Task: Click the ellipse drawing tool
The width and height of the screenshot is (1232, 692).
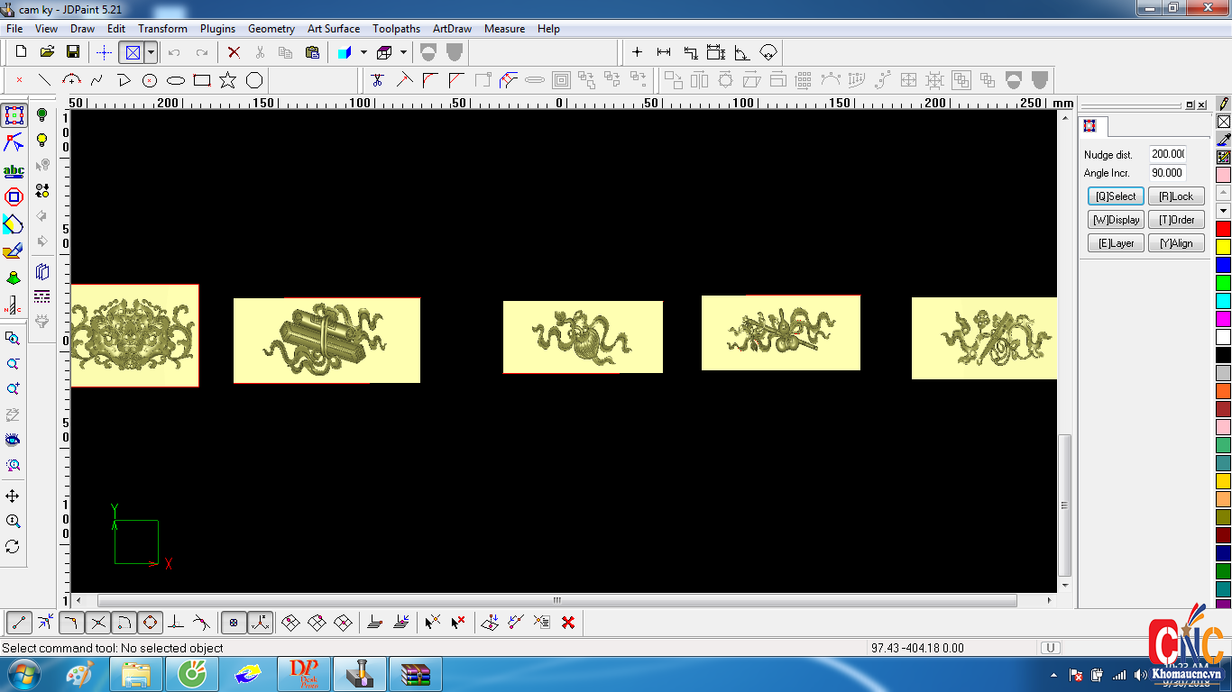Action: click(x=176, y=80)
